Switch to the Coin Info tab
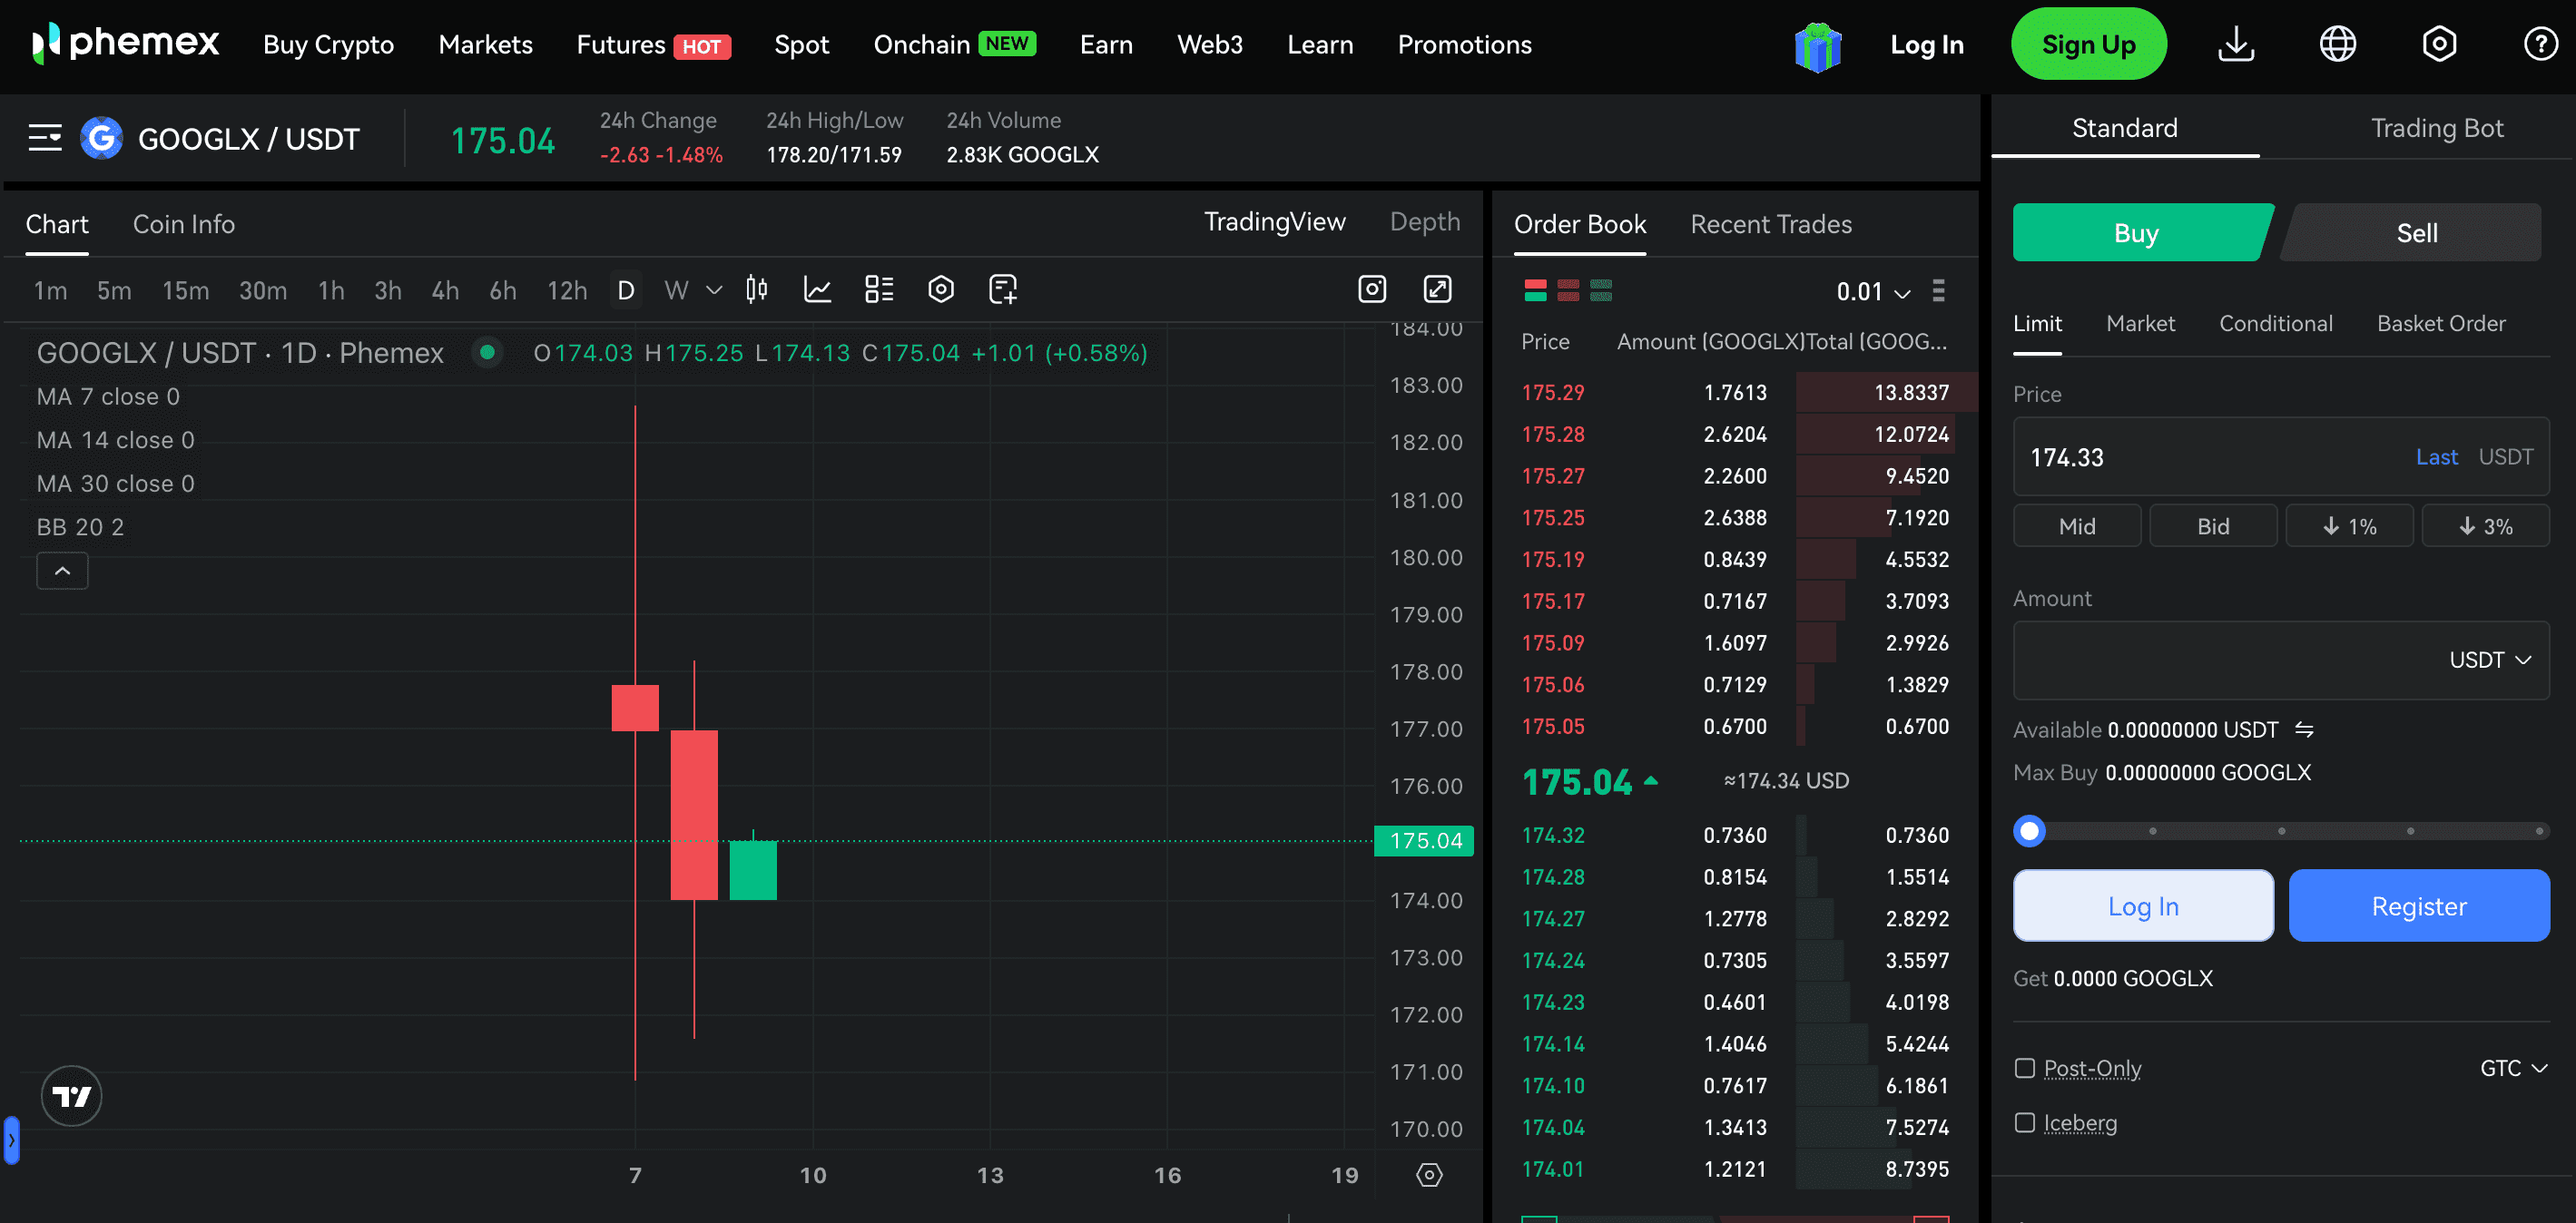This screenshot has width=2576, height=1223. pos(184,225)
